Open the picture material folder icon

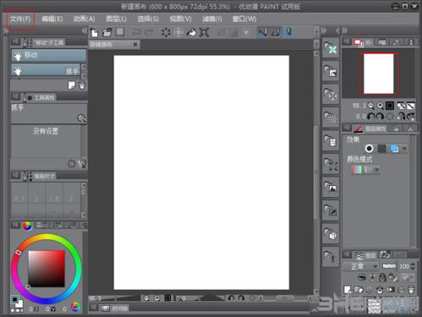[x=331, y=188]
